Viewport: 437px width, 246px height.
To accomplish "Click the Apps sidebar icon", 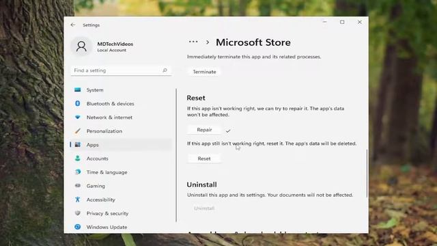I will [78, 144].
